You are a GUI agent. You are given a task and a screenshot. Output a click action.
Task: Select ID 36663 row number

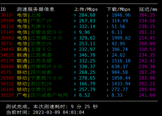tap(7, 38)
